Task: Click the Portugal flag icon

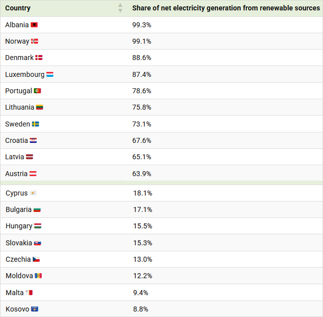Action: coord(38,91)
